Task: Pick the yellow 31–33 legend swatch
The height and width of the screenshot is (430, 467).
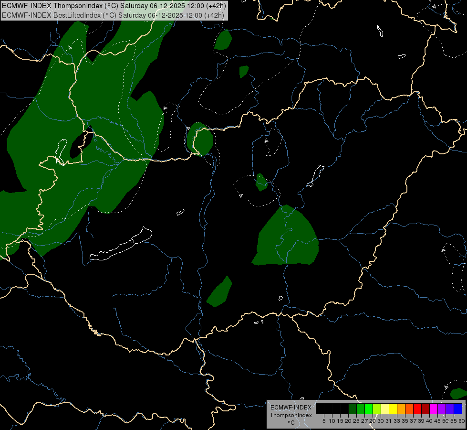Action: (x=393, y=408)
